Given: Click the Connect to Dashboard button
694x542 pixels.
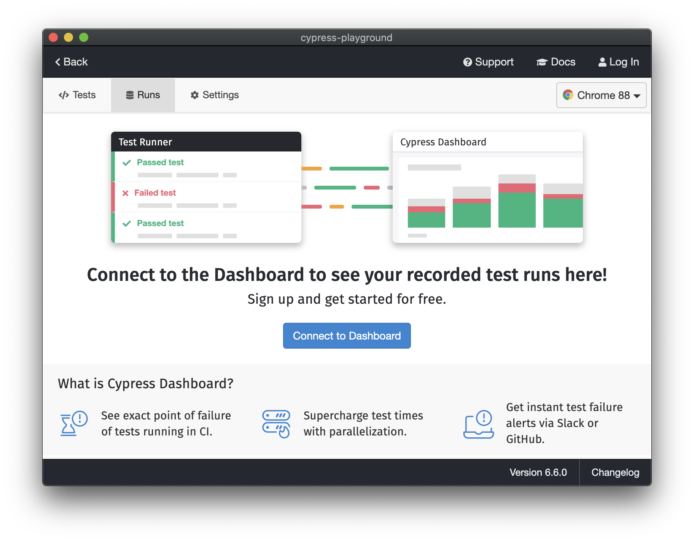Looking at the screenshot, I should pos(347,335).
